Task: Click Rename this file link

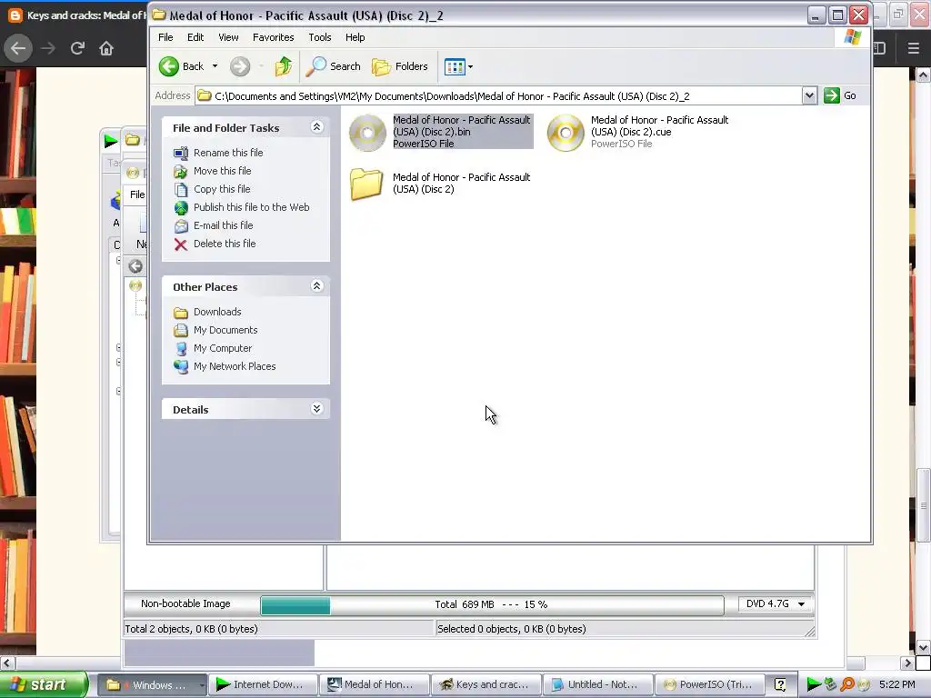Action: [228, 153]
